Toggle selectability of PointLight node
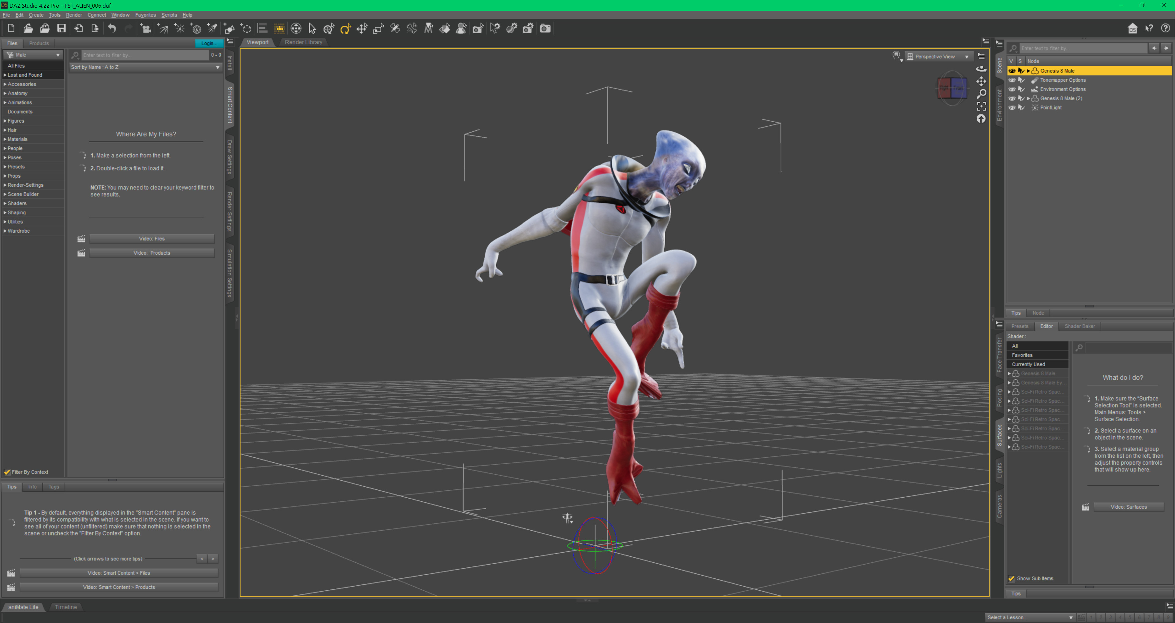The height and width of the screenshot is (623, 1175). click(x=1021, y=108)
